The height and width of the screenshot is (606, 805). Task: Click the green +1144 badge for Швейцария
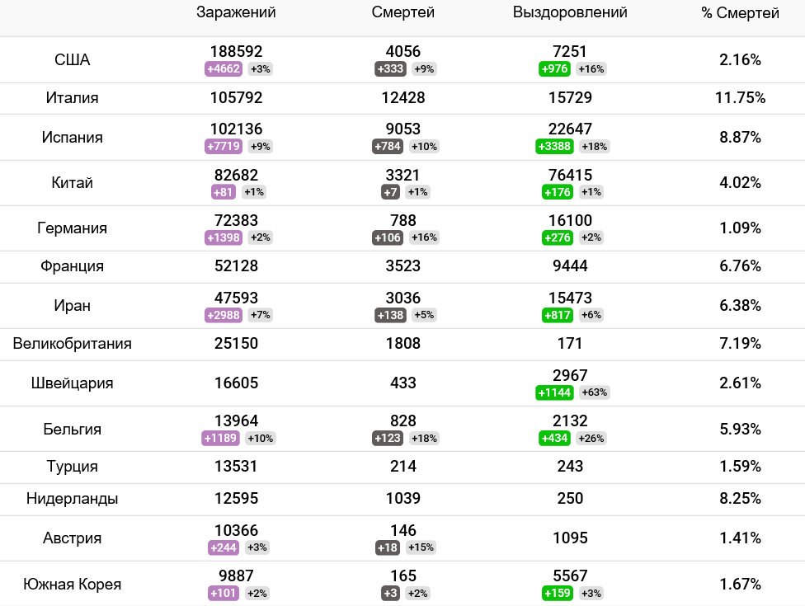pyautogui.click(x=555, y=392)
